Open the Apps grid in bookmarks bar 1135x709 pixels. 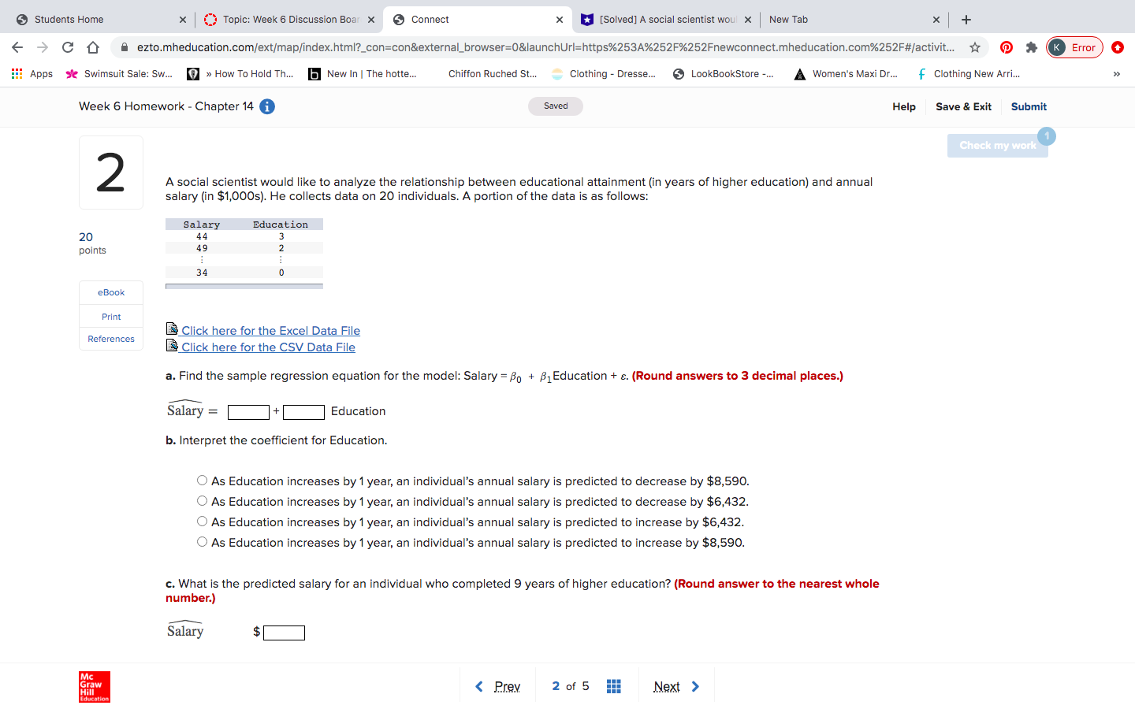[x=32, y=74]
